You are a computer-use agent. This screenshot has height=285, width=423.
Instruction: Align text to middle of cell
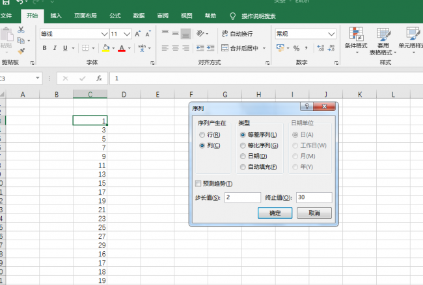click(175, 33)
